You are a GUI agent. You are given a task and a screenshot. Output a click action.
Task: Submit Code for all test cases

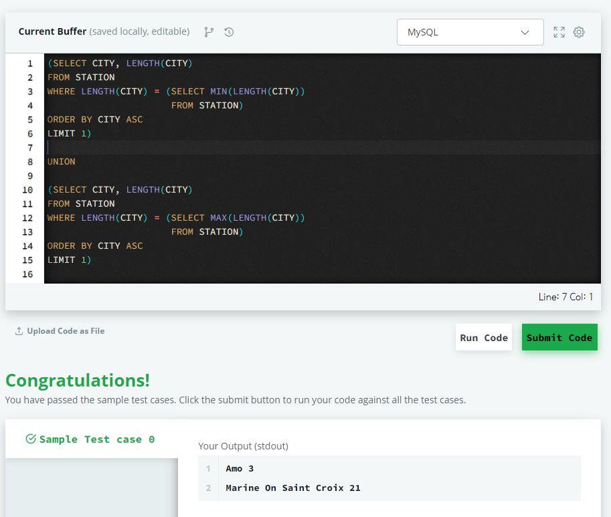559,337
